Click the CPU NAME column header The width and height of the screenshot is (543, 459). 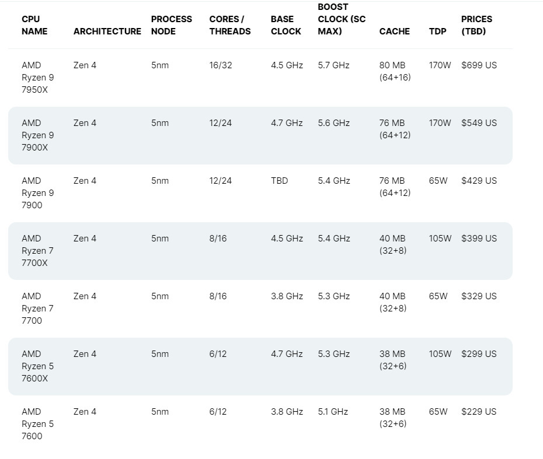click(34, 25)
